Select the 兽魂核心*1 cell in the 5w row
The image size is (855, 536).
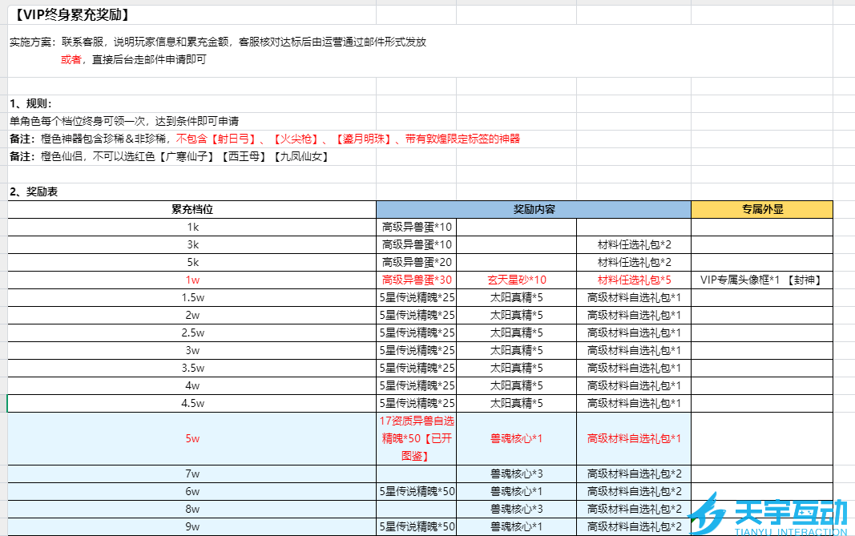pos(517,438)
